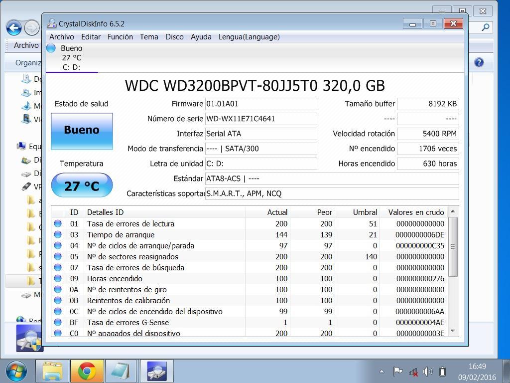Show hidden tray icons arrow
The height and width of the screenshot is (383, 510).
(382, 371)
